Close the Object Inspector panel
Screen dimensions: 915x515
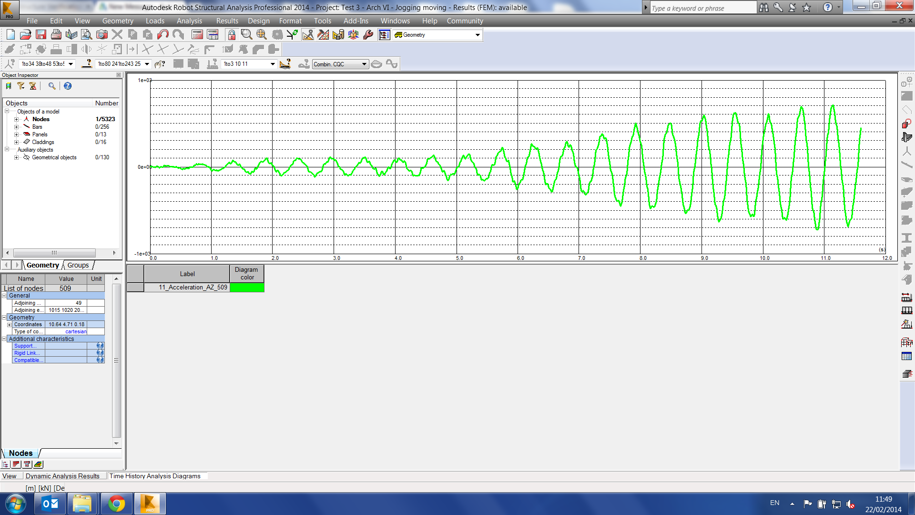(119, 75)
